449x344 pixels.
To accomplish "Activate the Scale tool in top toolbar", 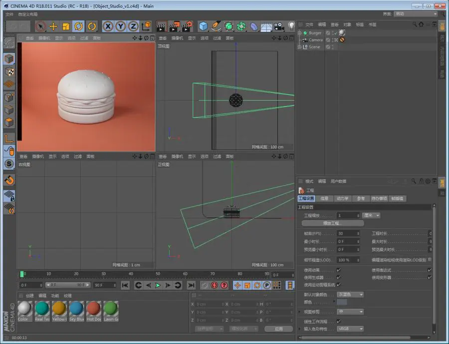I will pos(66,26).
